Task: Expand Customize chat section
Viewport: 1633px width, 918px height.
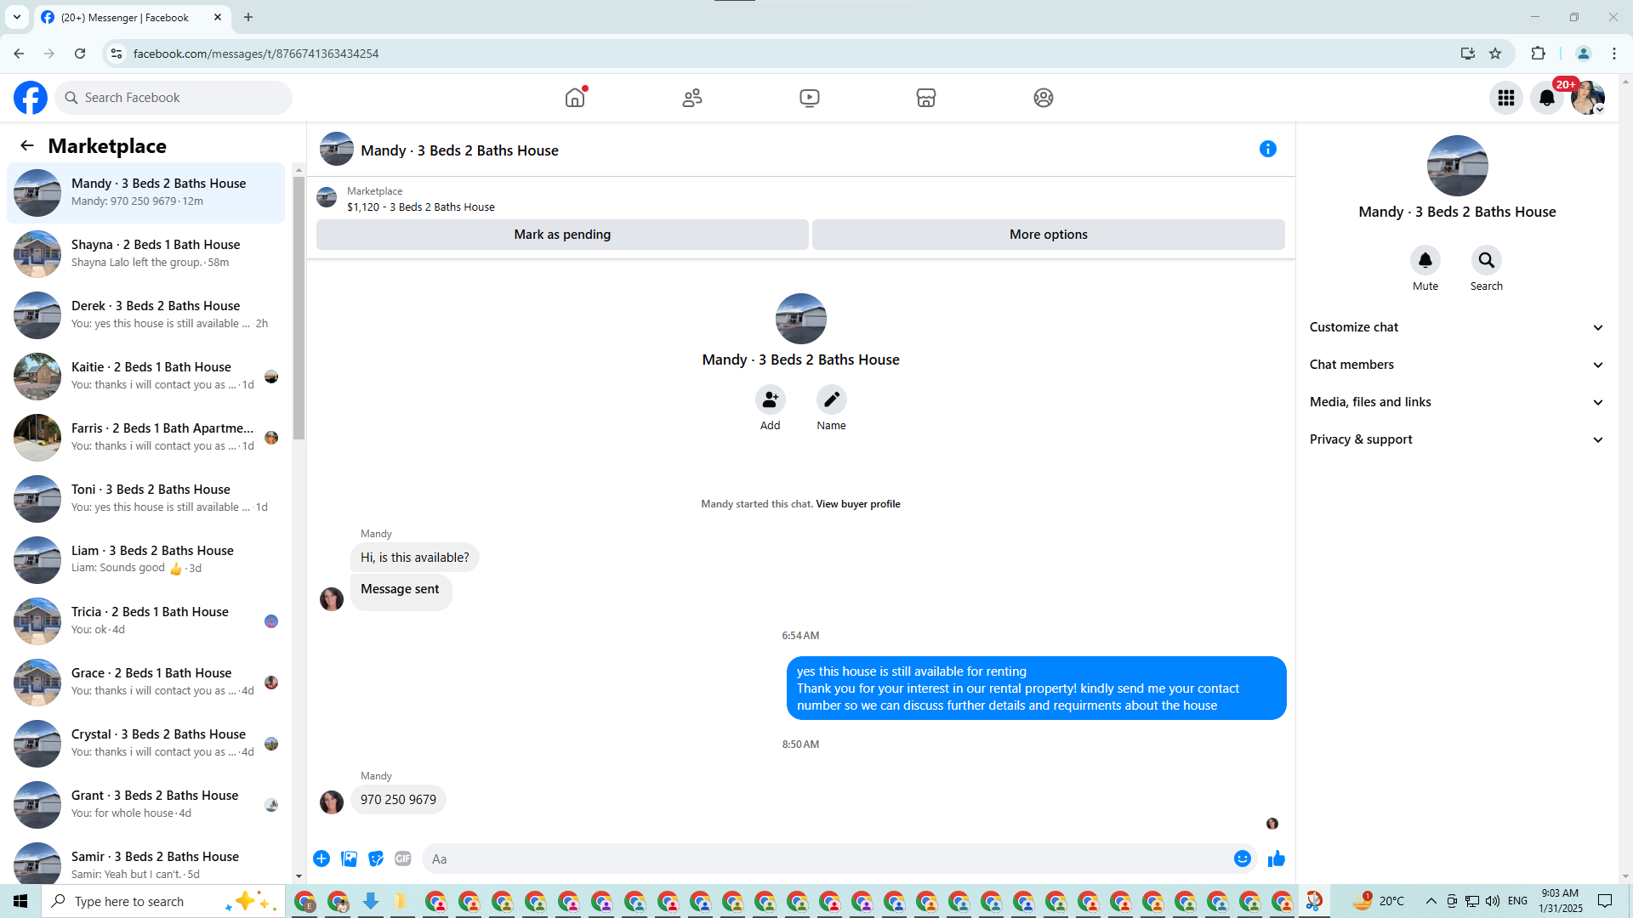Action: point(1457,327)
